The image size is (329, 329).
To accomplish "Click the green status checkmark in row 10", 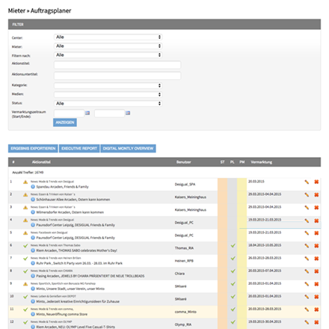I will tap(25, 297).
